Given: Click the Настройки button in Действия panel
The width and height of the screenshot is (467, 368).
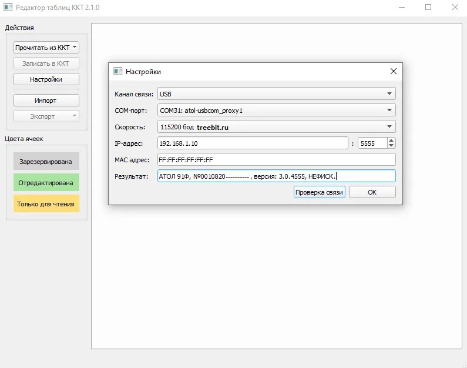Looking at the screenshot, I should 46,79.
